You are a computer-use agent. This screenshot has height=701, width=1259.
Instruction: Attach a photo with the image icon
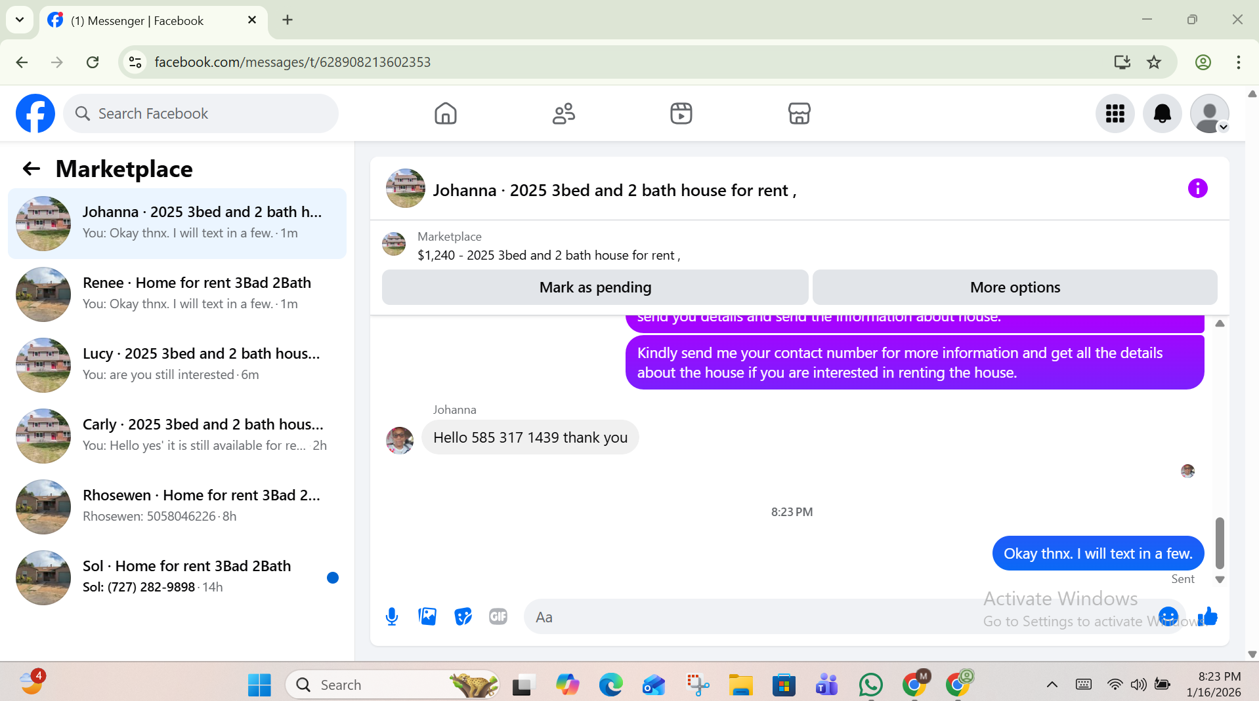(x=427, y=616)
